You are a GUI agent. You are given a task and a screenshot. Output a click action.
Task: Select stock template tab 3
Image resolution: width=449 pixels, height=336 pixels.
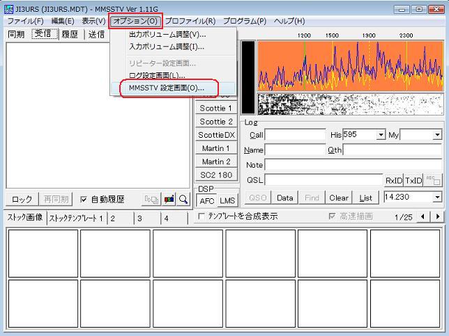click(147, 218)
